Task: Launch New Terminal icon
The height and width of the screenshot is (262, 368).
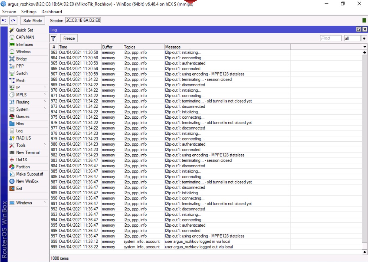Action: [12, 152]
